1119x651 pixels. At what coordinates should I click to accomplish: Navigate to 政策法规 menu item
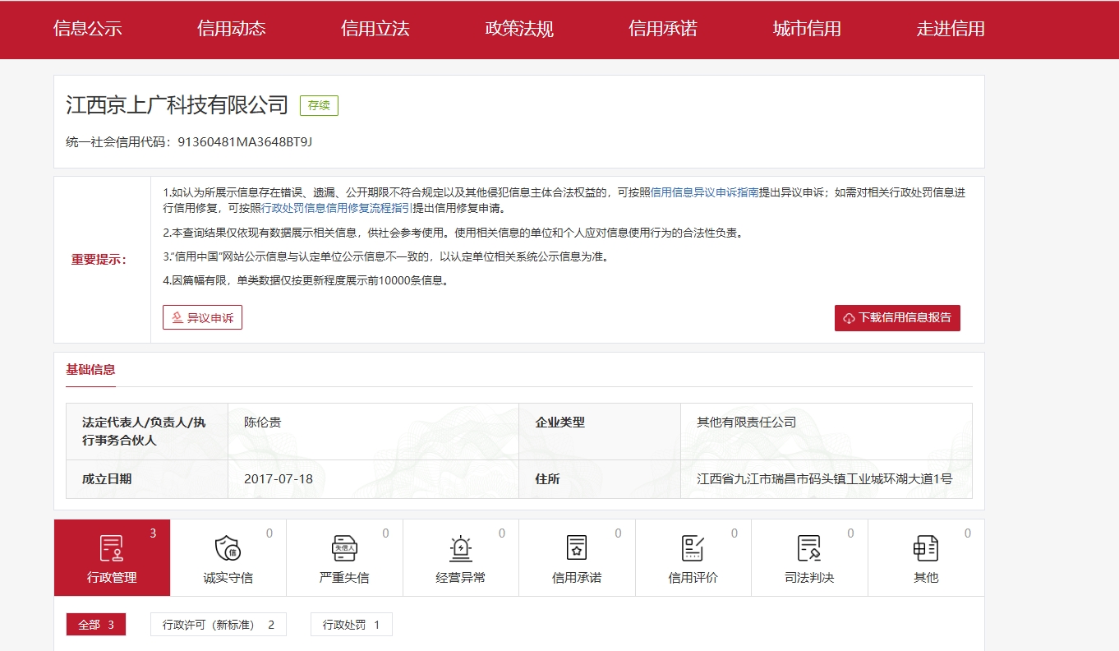tap(519, 29)
